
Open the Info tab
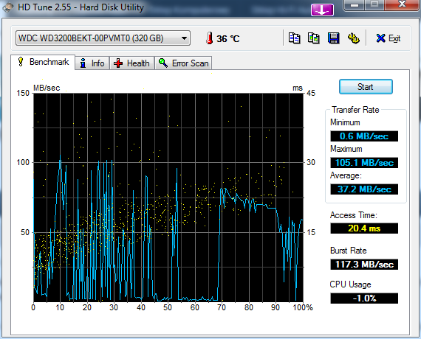pos(92,63)
